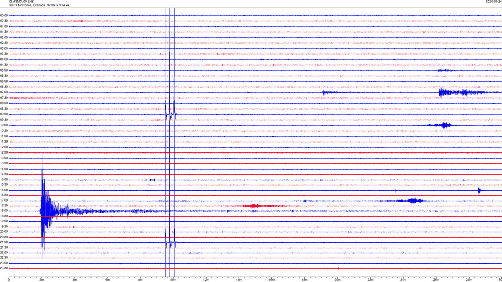Select the 20:00 trace time label
Viewport: 502px width, 282px height.
pyautogui.click(x=4, y=232)
